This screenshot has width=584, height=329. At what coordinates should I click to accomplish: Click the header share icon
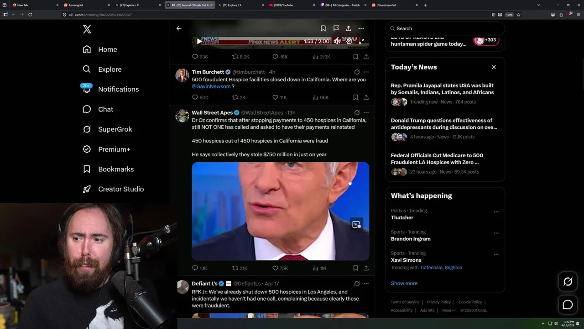point(349,28)
